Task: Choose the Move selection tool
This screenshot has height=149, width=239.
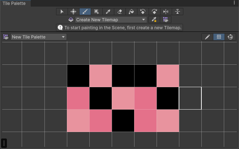Action: click(x=73, y=12)
